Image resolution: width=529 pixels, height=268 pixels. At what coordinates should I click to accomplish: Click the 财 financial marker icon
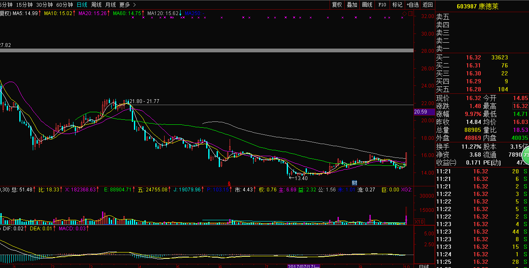tap(354, 183)
